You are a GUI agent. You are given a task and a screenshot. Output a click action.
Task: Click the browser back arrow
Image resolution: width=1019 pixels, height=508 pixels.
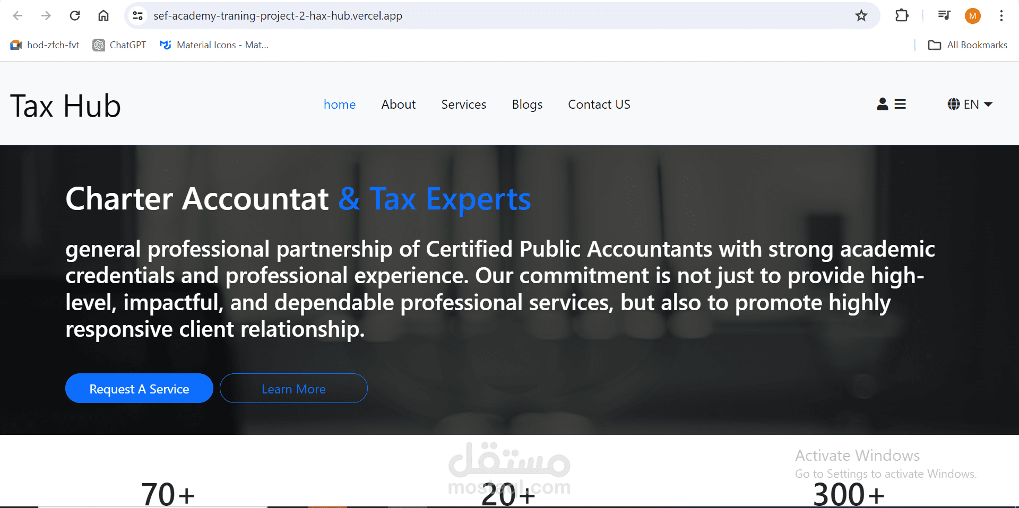click(x=18, y=15)
